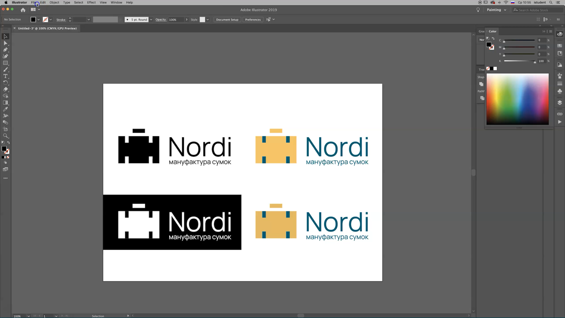Image resolution: width=565 pixels, height=318 pixels.
Task: Select the Rotate tool
Action: point(5,83)
